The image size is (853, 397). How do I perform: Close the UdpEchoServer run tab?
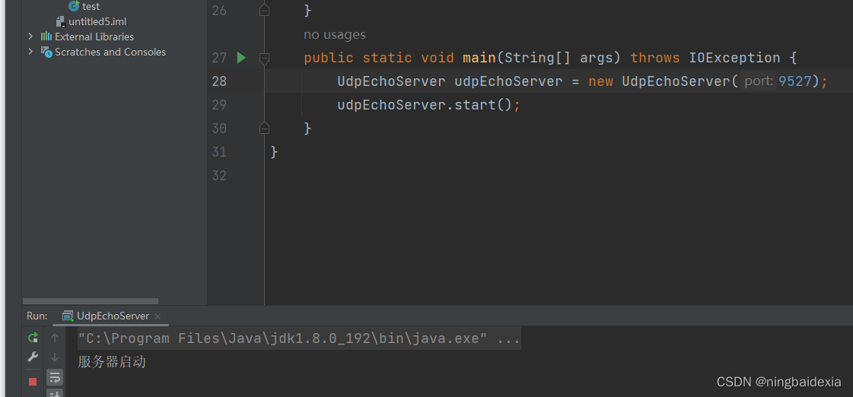click(x=158, y=316)
